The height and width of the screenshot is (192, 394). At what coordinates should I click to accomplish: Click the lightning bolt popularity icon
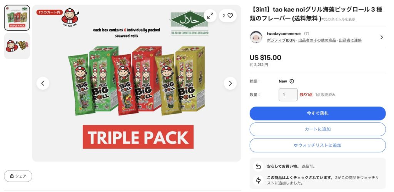(258, 180)
